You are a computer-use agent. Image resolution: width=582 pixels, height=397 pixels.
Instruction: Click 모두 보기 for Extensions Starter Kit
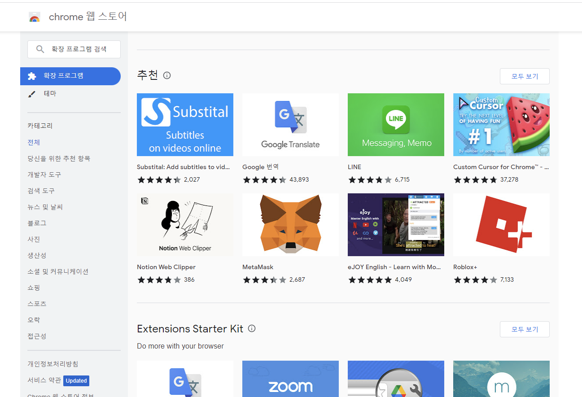pyautogui.click(x=525, y=329)
